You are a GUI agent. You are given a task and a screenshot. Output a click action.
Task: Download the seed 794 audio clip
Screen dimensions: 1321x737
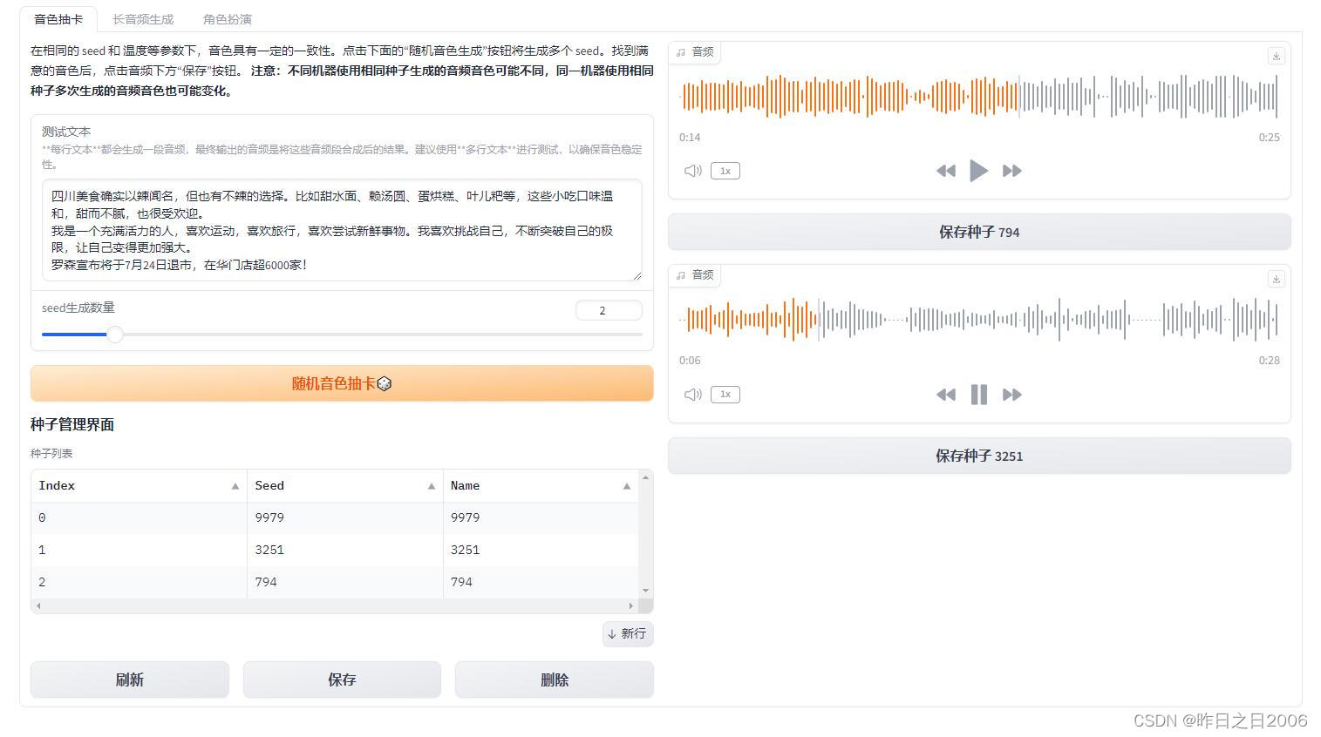tap(1276, 56)
